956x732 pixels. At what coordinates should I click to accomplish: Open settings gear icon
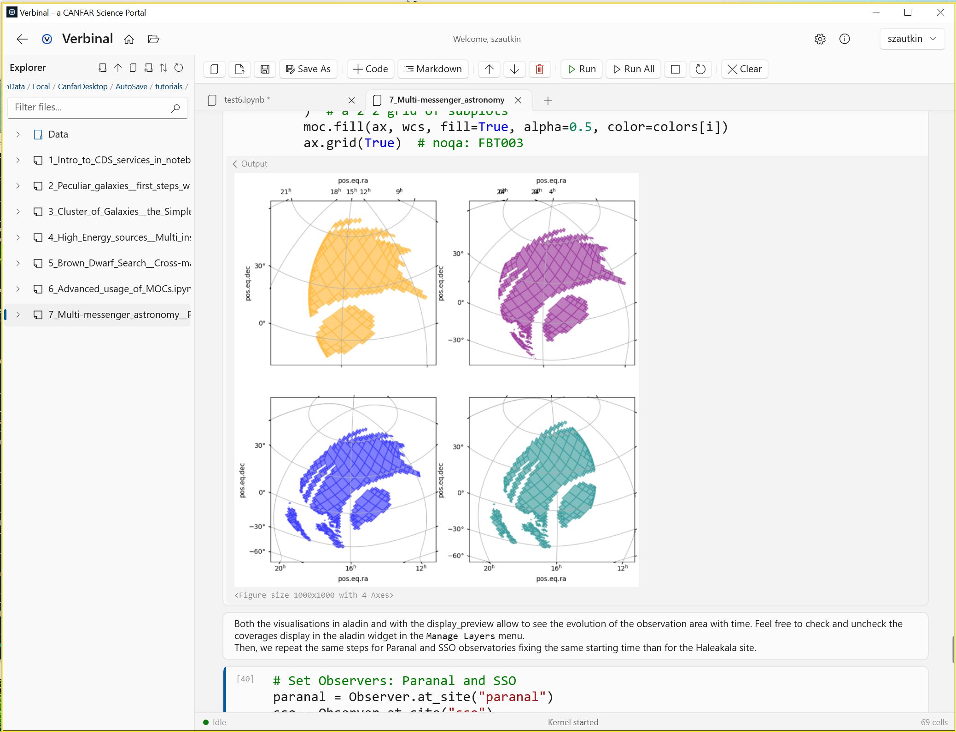tap(820, 39)
